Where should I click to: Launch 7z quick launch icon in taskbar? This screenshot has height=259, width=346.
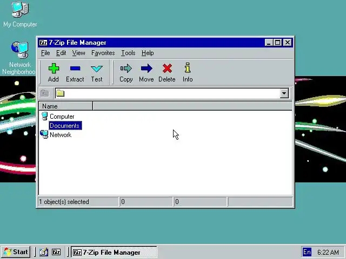56,252
